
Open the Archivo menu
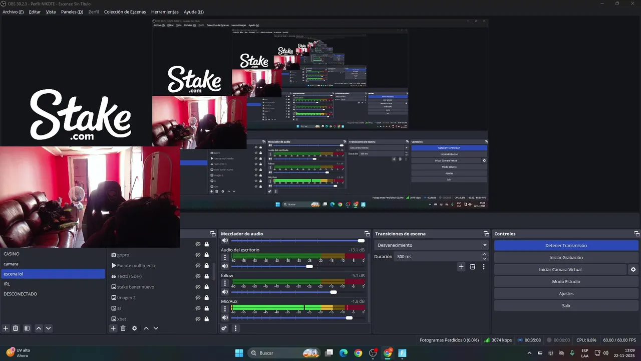(13, 12)
